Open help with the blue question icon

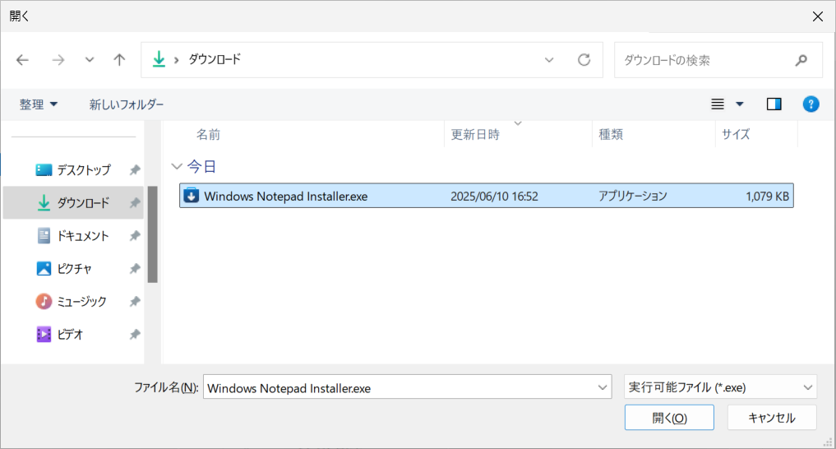[811, 104]
